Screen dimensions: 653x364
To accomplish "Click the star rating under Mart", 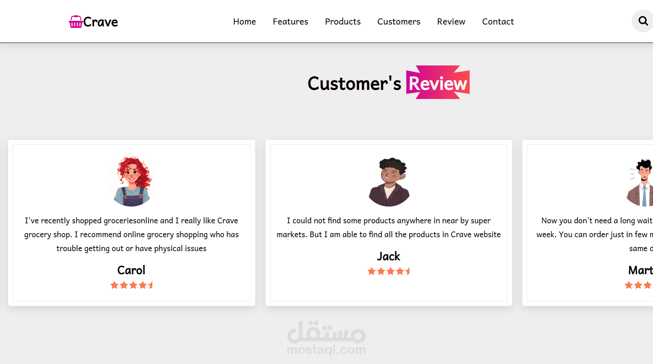I will pos(639,285).
